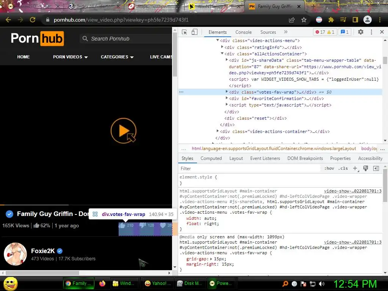Click the site search box
The width and height of the screenshot is (388, 291).
(x=126, y=39)
